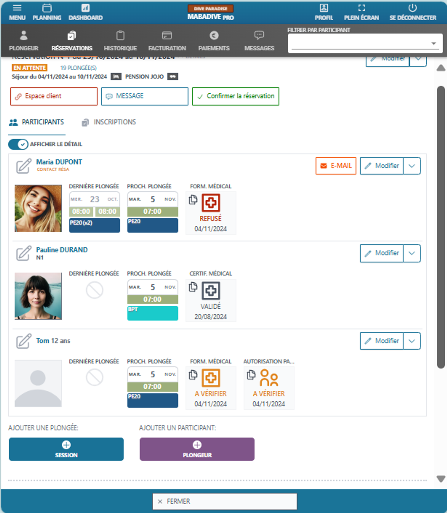Open Tom's medical form to verify icon
The image size is (447, 513).
tap(211, 378)
